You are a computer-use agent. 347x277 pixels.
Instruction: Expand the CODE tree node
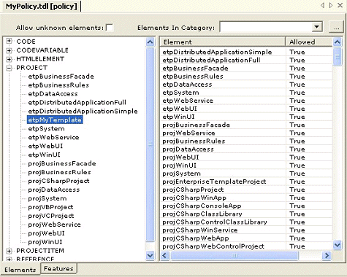point(9,41)
